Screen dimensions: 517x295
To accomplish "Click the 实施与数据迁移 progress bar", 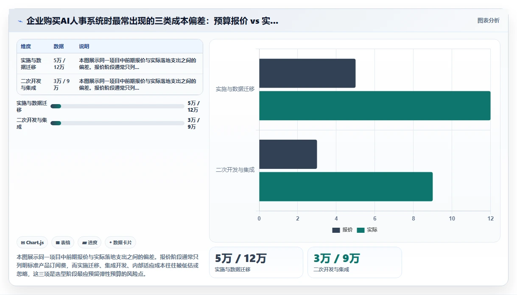I will point(117,106).
